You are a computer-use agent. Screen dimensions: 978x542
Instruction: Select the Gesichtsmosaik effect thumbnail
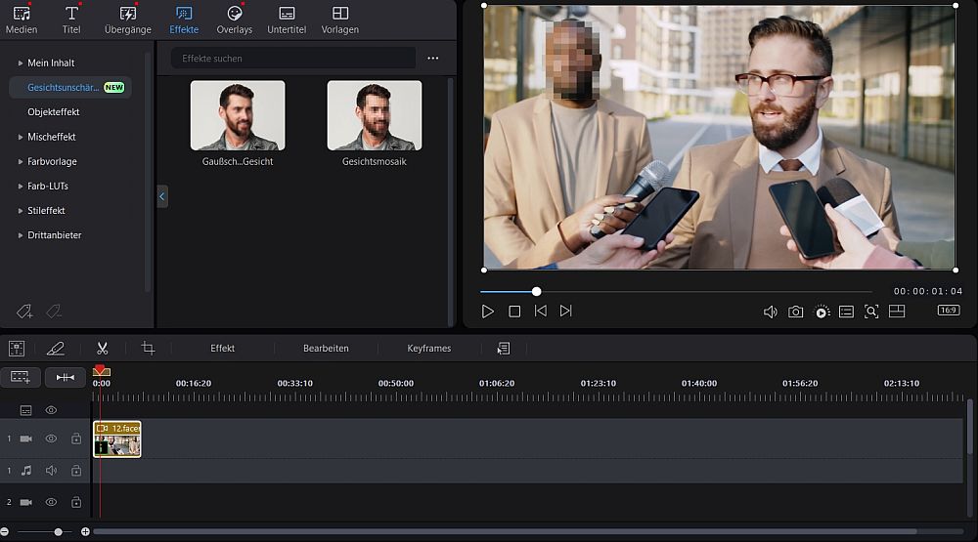(x=375, y=116)
